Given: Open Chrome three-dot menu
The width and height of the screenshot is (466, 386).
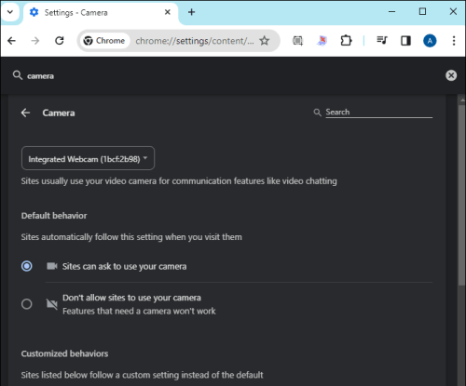Looking at the screenshot, I should coord(454,41).
